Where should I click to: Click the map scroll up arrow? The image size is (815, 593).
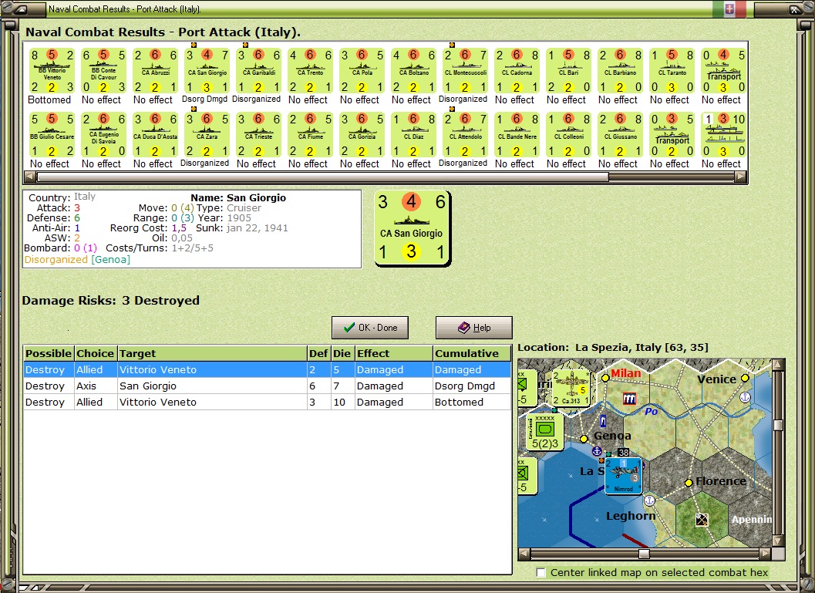tap(778, 364)
